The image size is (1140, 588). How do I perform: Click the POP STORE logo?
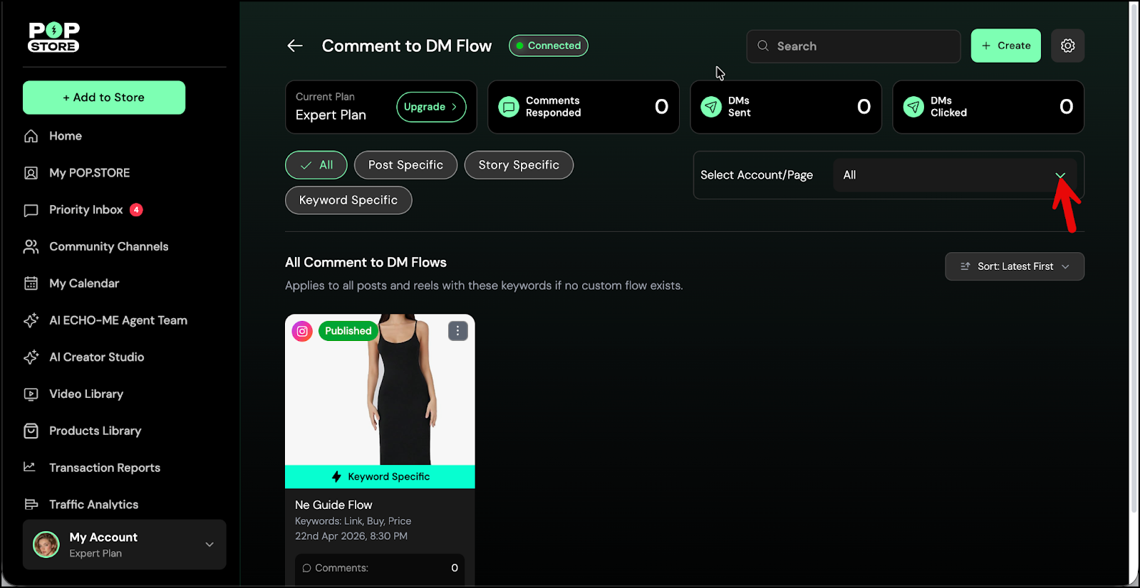53,37
